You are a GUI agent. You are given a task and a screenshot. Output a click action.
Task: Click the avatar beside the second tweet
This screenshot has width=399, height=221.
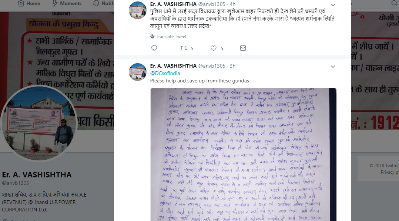pyautogui.click(x=138, y=72)
